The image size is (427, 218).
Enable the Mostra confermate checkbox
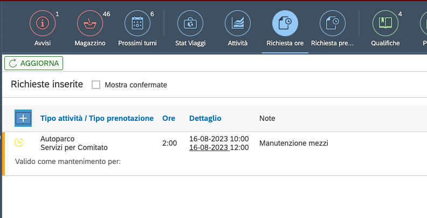pos(96,85)
